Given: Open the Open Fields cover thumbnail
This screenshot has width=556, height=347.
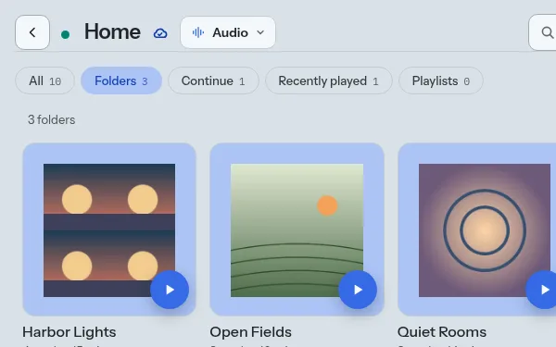Looking at the screenshot, I should (297, 230).
